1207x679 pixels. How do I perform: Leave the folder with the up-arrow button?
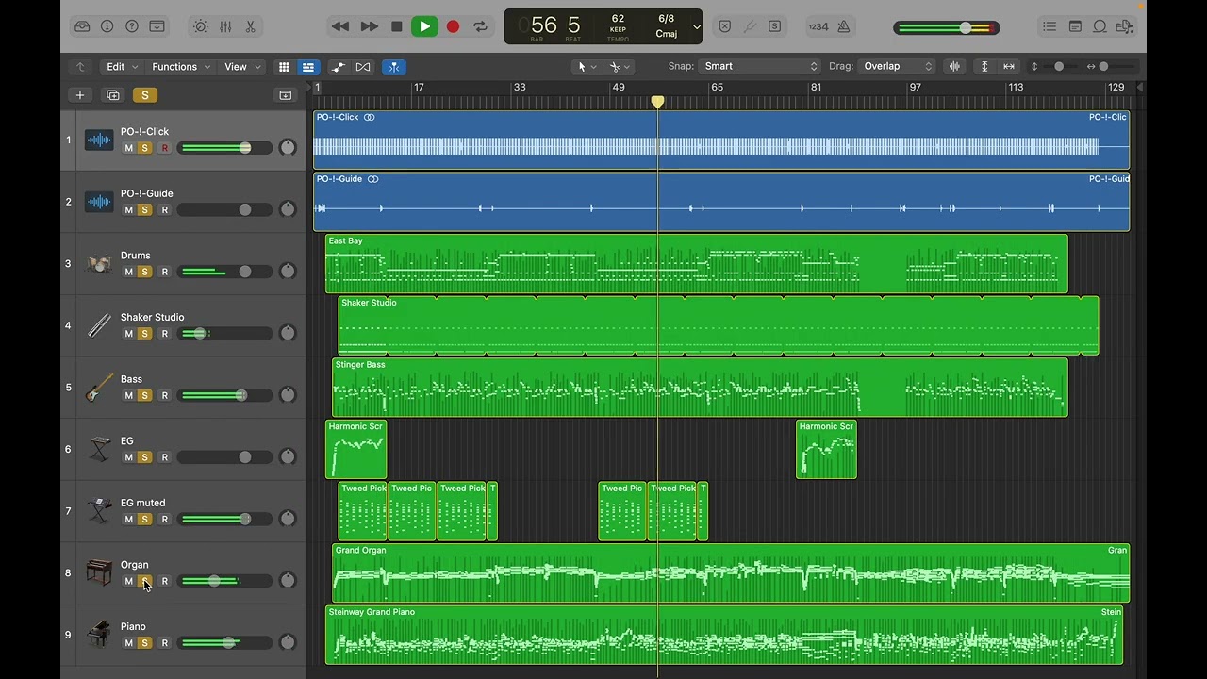pos(80,67)
